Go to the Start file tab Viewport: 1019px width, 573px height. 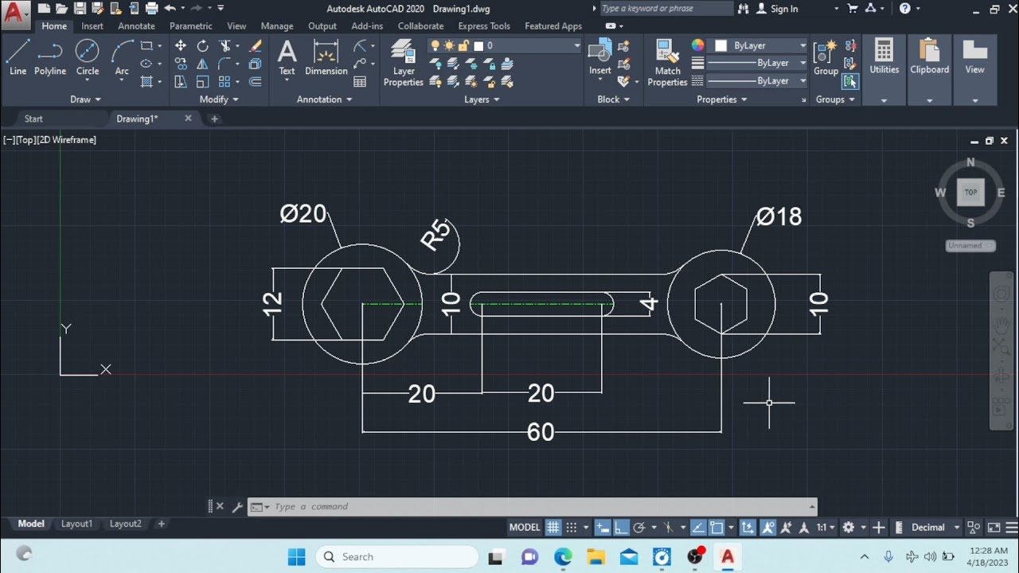[x=33, y=119]
